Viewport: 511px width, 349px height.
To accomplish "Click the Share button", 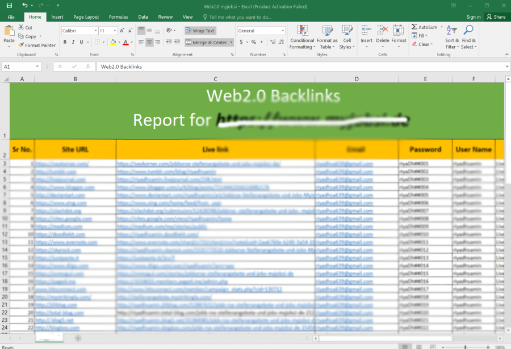I will point(496,17).
